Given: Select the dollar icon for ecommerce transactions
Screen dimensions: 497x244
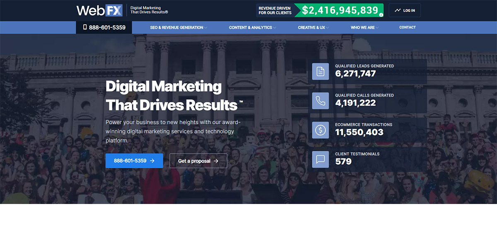Looking at the screenshot, I should pos(320,130).
